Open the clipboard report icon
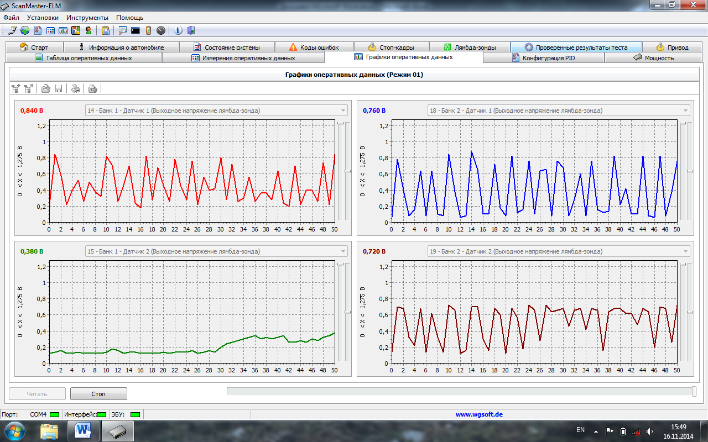708x442 pixels. pos(105,30)
